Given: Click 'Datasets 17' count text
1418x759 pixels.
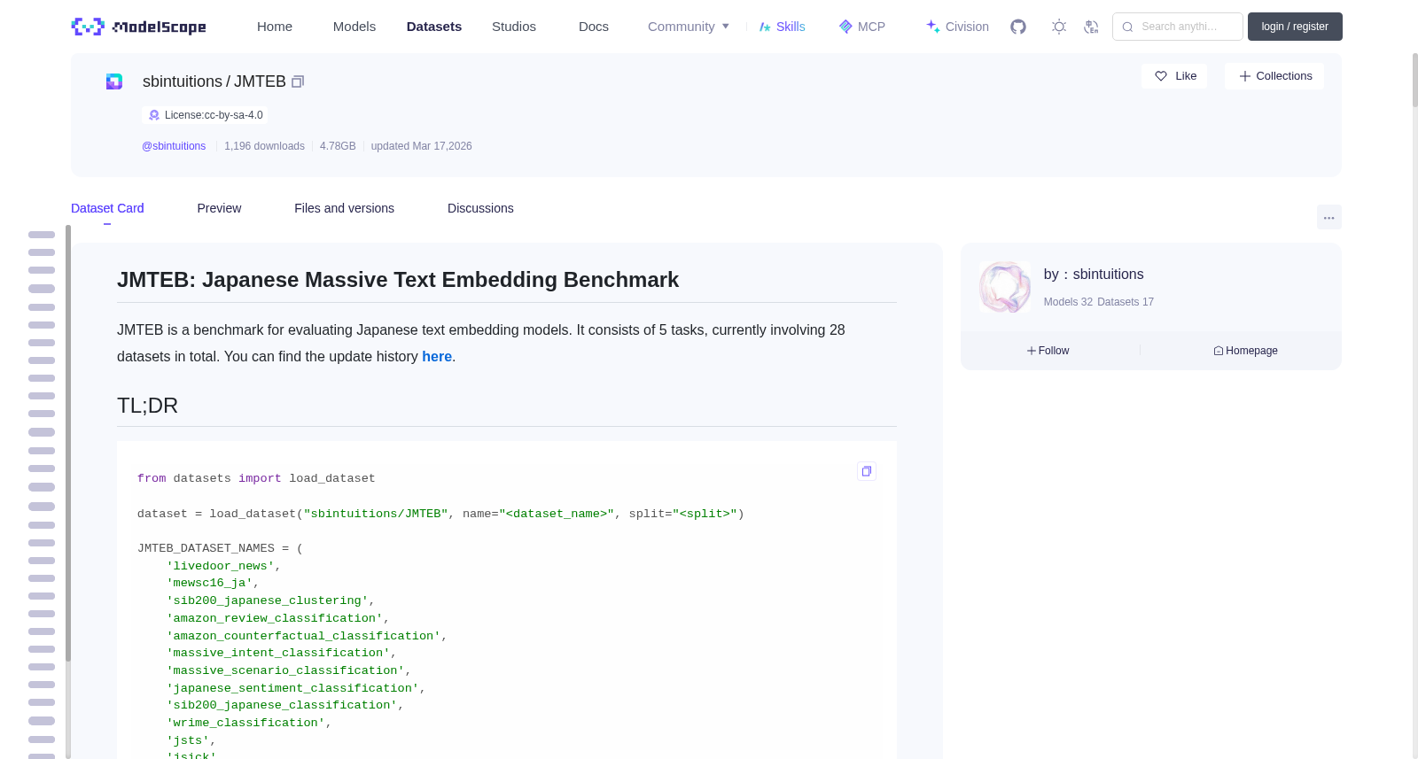Looking at the screenshot, I should coord(1126,302).
